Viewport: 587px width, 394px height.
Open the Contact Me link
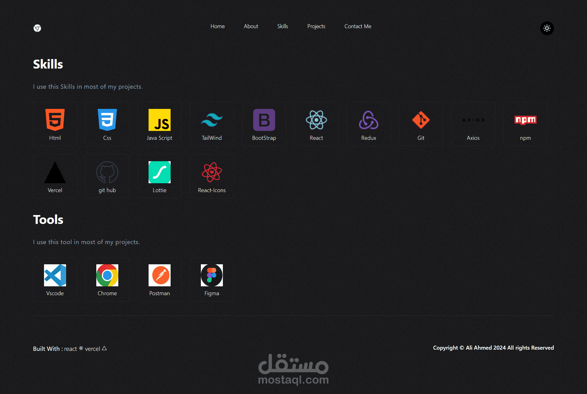pyautogui.click(x=358, y=26)
